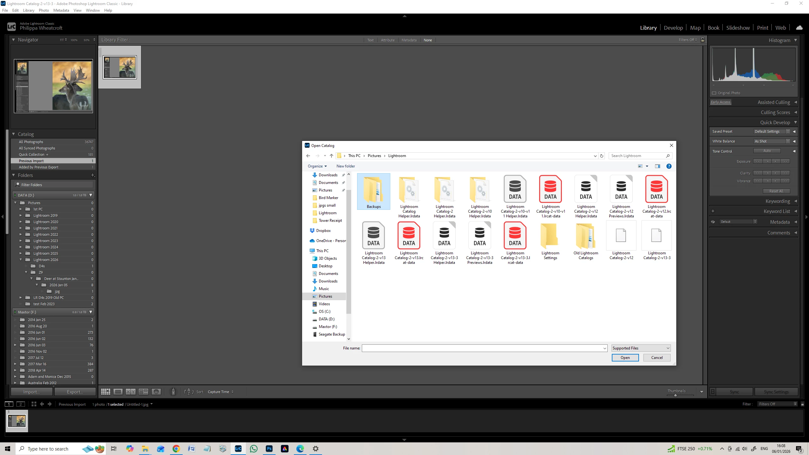The width and height of the screenshot is (809, 455).
Task: Open the Sort Capture Time dropdown
Action: tap(221, 392)
